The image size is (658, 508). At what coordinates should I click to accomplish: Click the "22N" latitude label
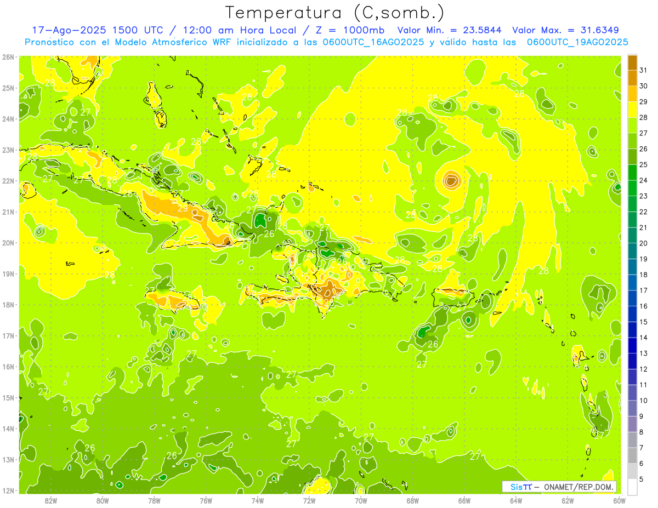[8, 181]
